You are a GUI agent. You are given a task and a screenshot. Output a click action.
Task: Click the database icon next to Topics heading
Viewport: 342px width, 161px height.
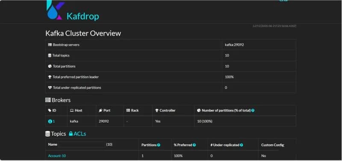[x=47, y=134]
